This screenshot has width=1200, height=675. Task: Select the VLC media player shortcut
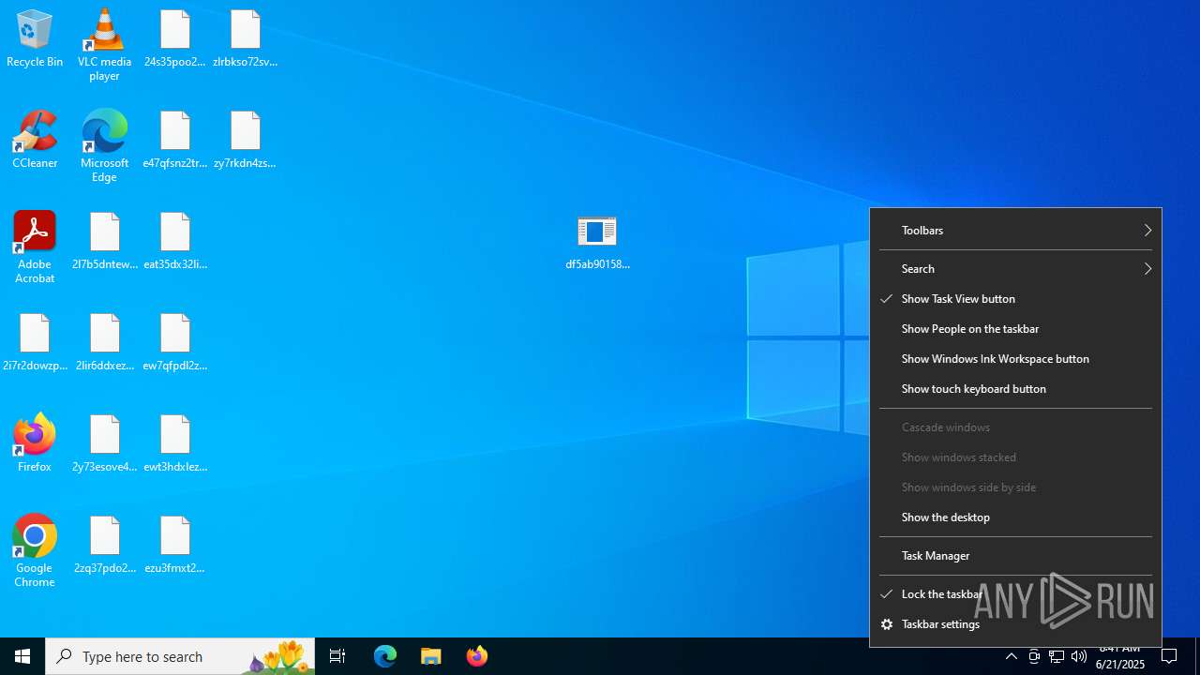104,45
